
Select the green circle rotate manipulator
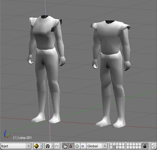pos(77,146)
